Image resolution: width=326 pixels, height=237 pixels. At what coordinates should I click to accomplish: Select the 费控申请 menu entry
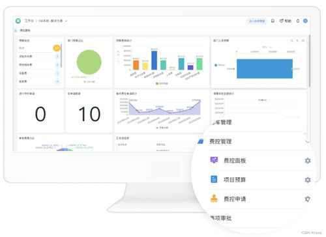[235, 199]
